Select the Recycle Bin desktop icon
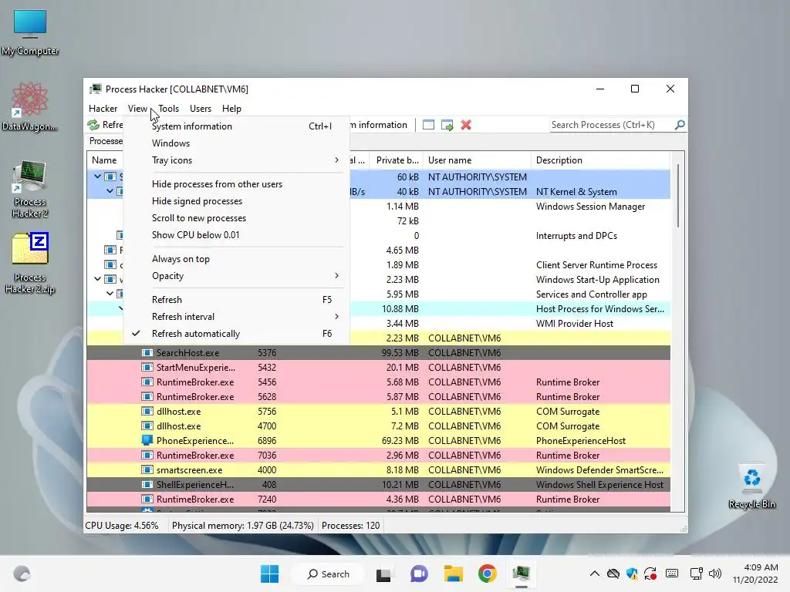The height and width of the screenshot is (592, 790). [751, 486]
